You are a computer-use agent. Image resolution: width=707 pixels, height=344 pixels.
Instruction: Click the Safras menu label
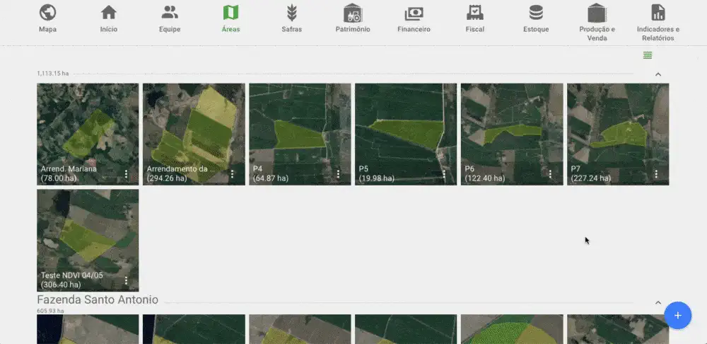tap(292, 29)
